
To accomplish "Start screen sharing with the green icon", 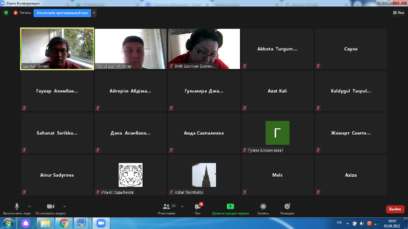I will (x=230, y=207).
